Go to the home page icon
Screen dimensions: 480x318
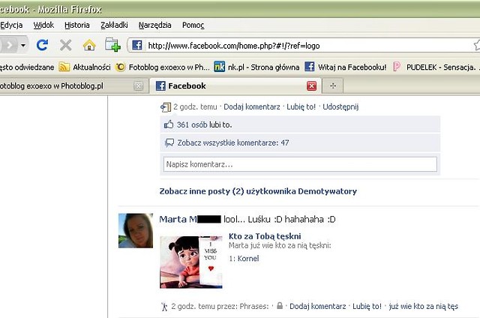click(x=89, y=45)
